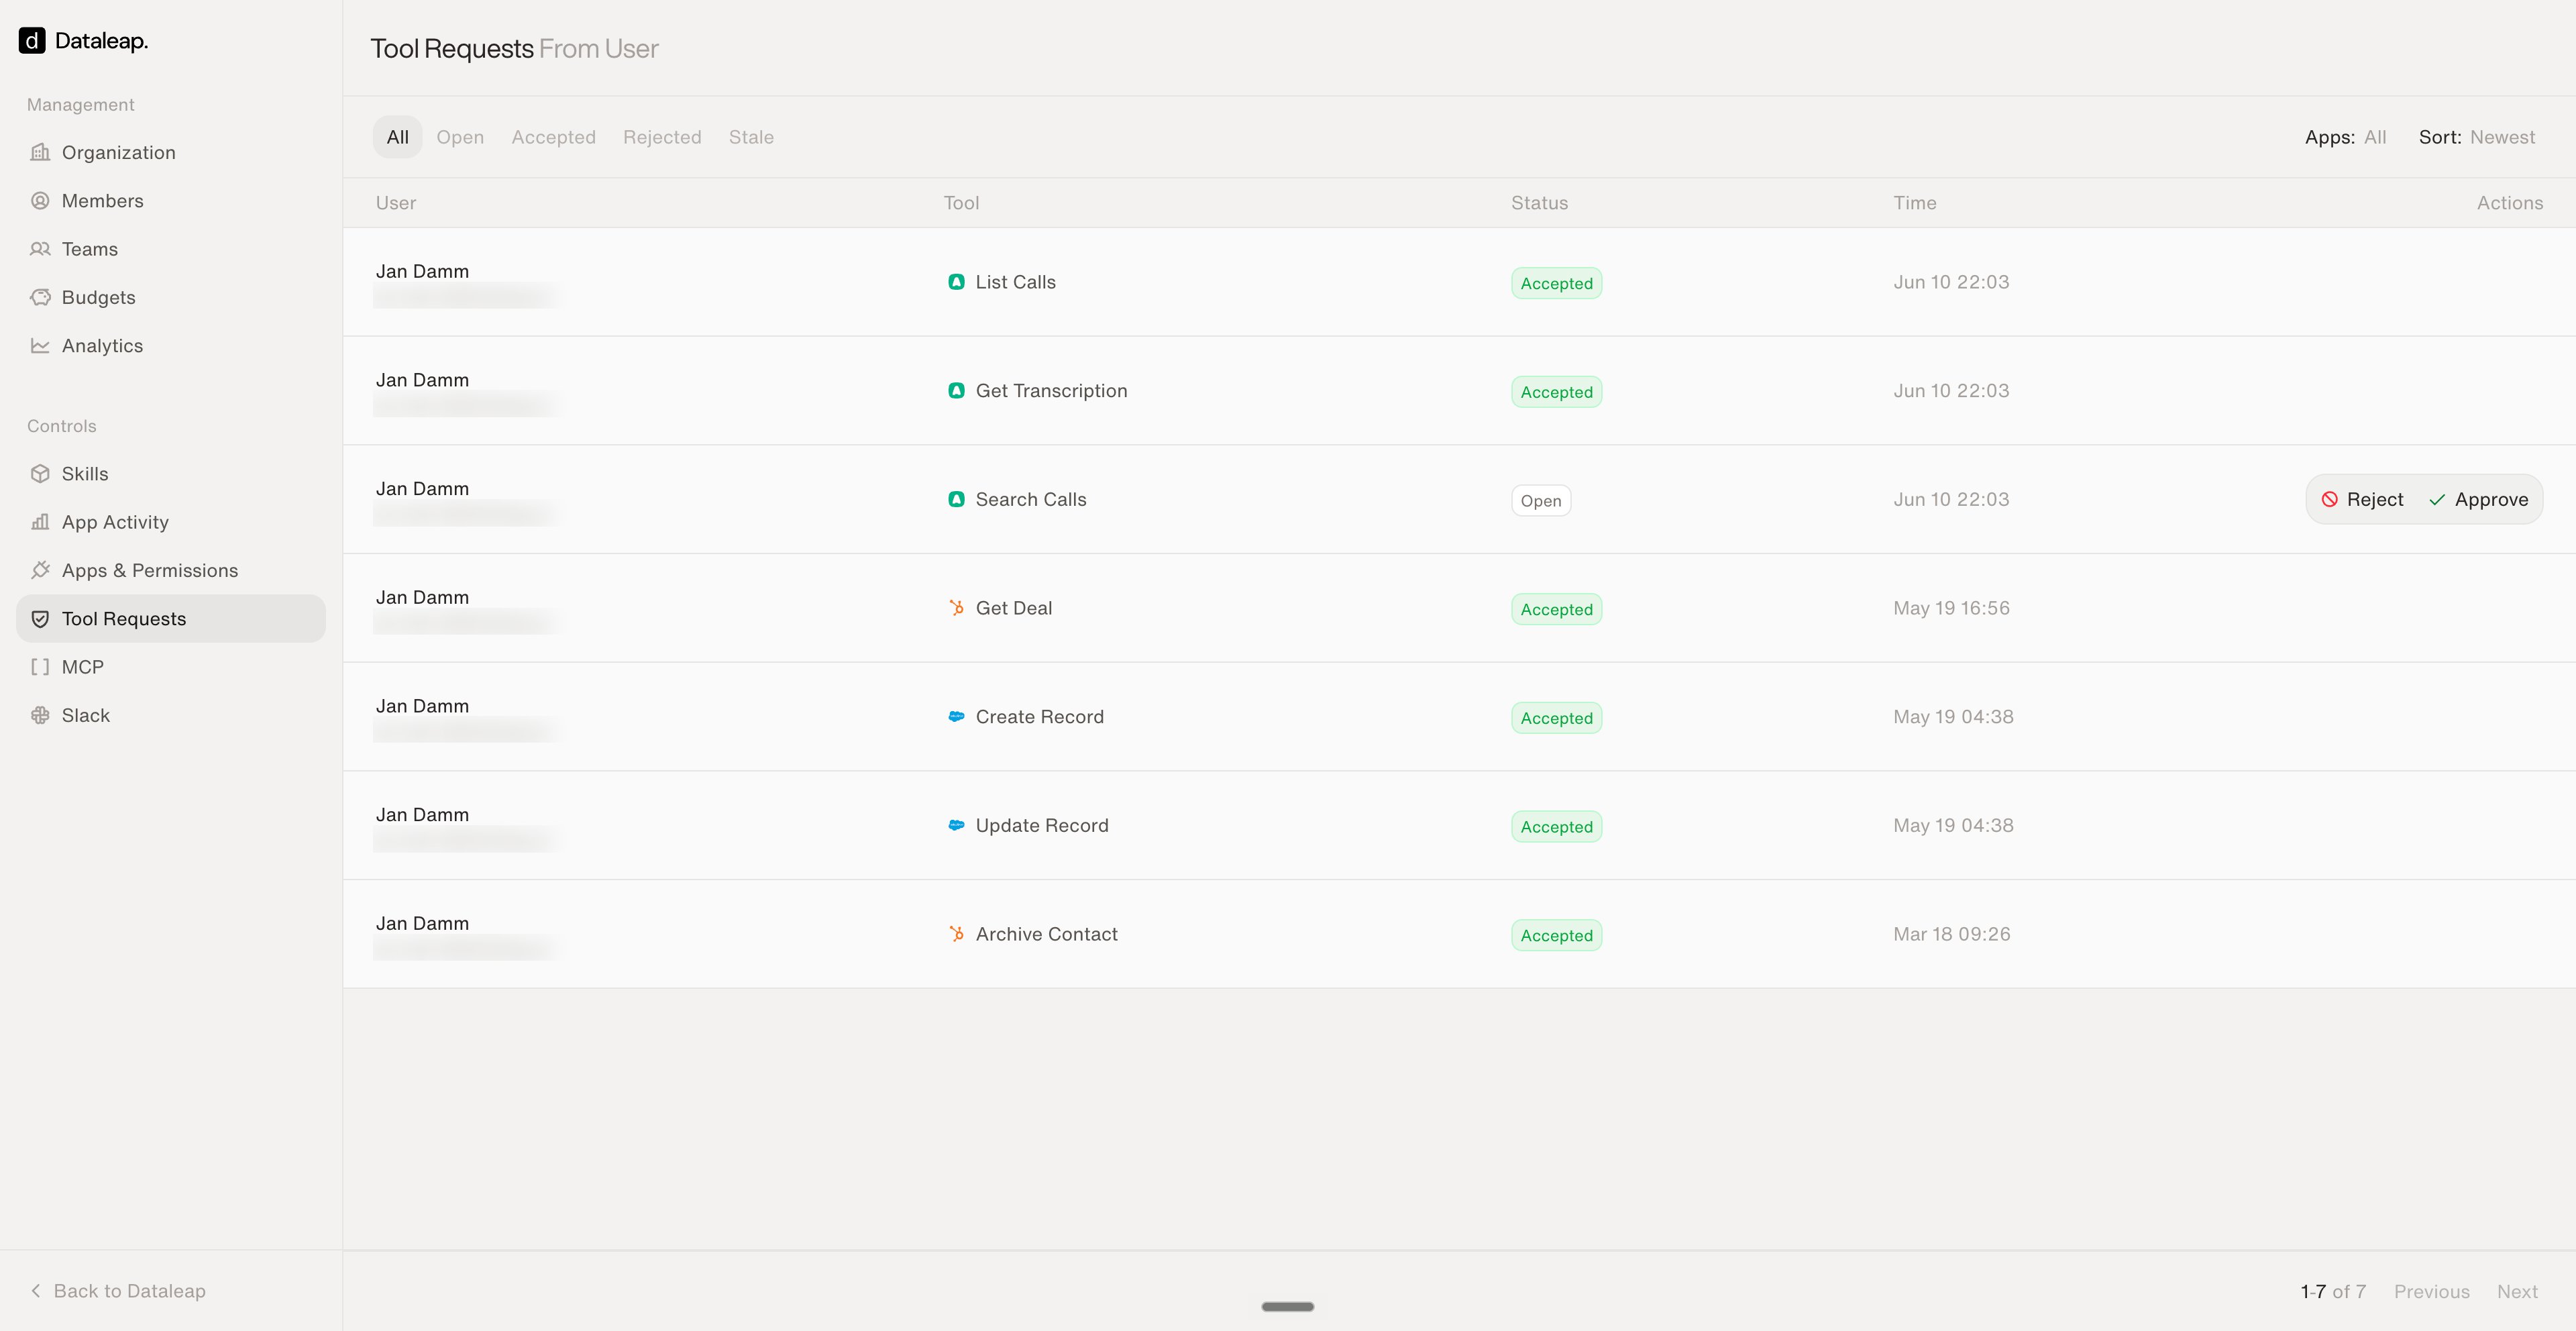The height and width of the screenshot is (1331, 2576).
Task: Go to the Teams section
Action: pyautogui.click(x=171, y=249)
